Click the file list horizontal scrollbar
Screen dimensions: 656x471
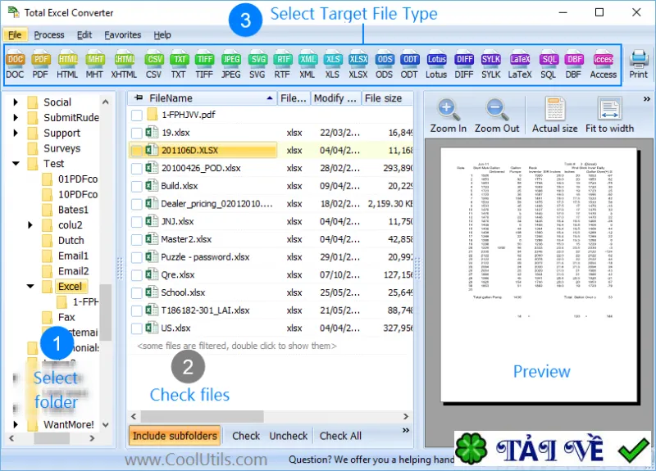270,416
